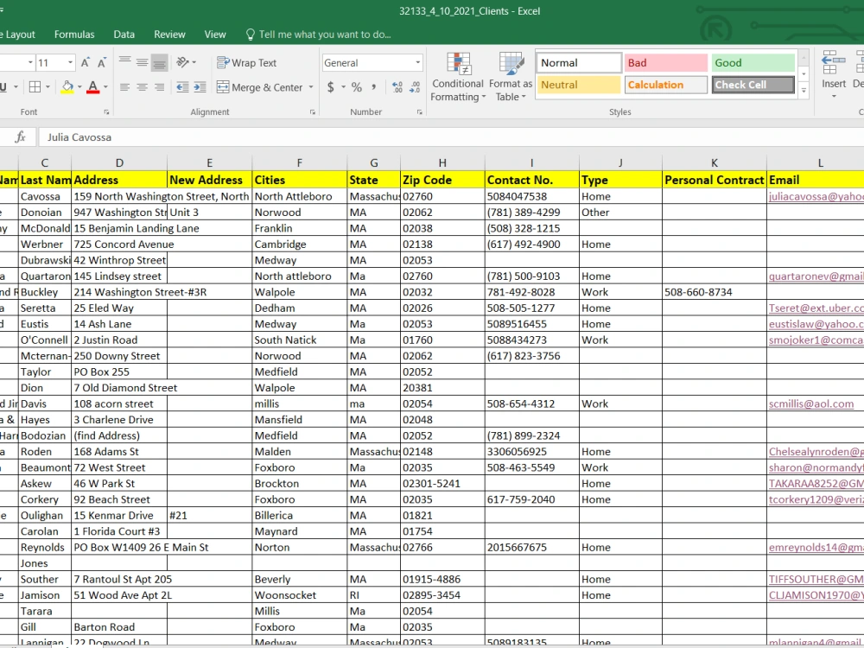Click formula bar showing Julia Cavossa
Screen dimensions: 864x648
tap(451, 137)
